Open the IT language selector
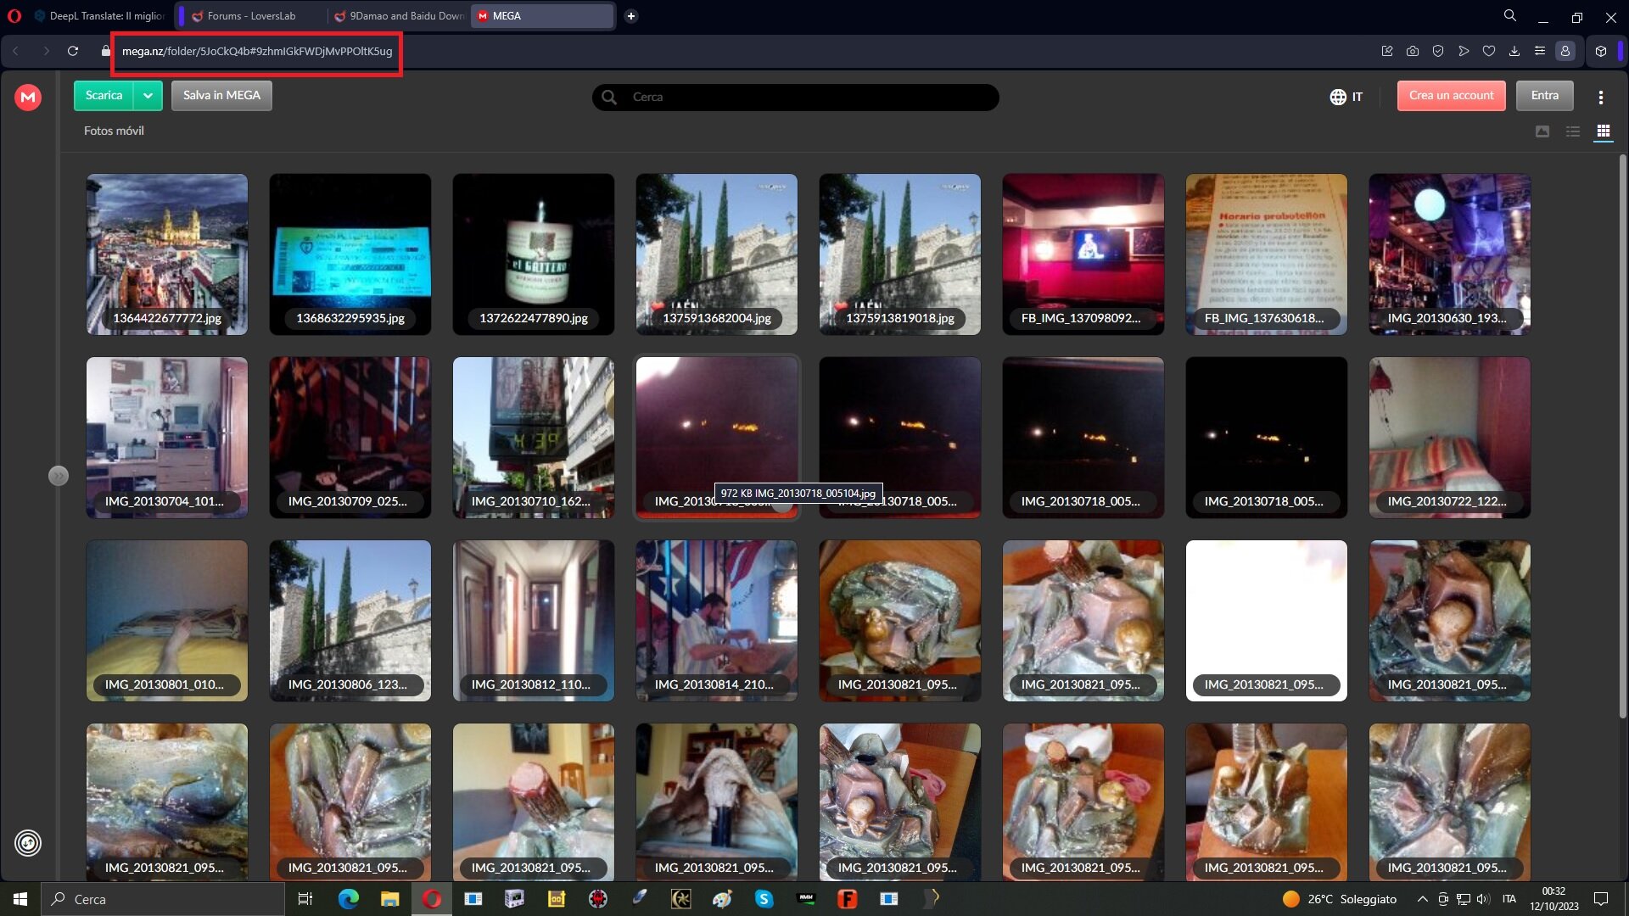 tap(1346, 97)
